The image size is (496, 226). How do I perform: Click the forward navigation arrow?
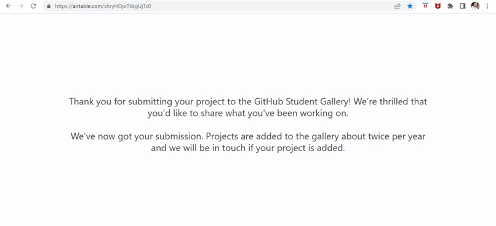point(21,6)
